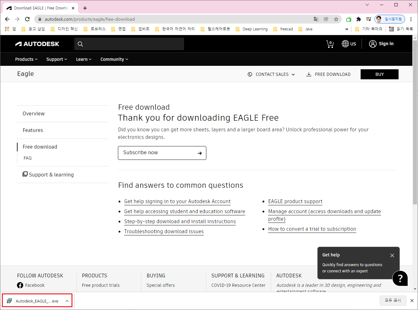Select Features in the side menu
Screen dimensions: 418x310
(x=33, y=130)
